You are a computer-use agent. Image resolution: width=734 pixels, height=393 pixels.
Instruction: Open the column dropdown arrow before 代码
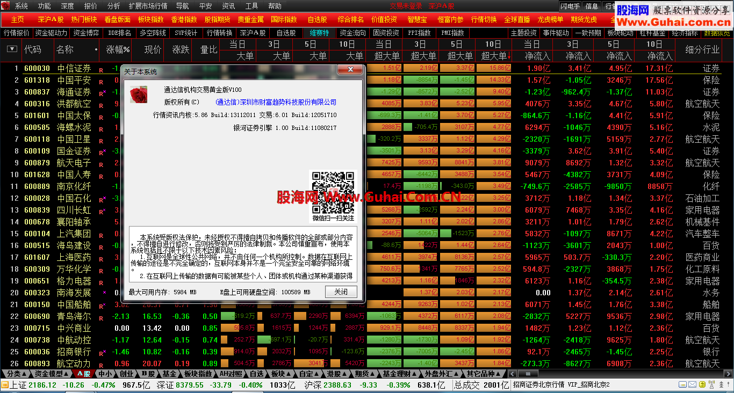point(12,49)
